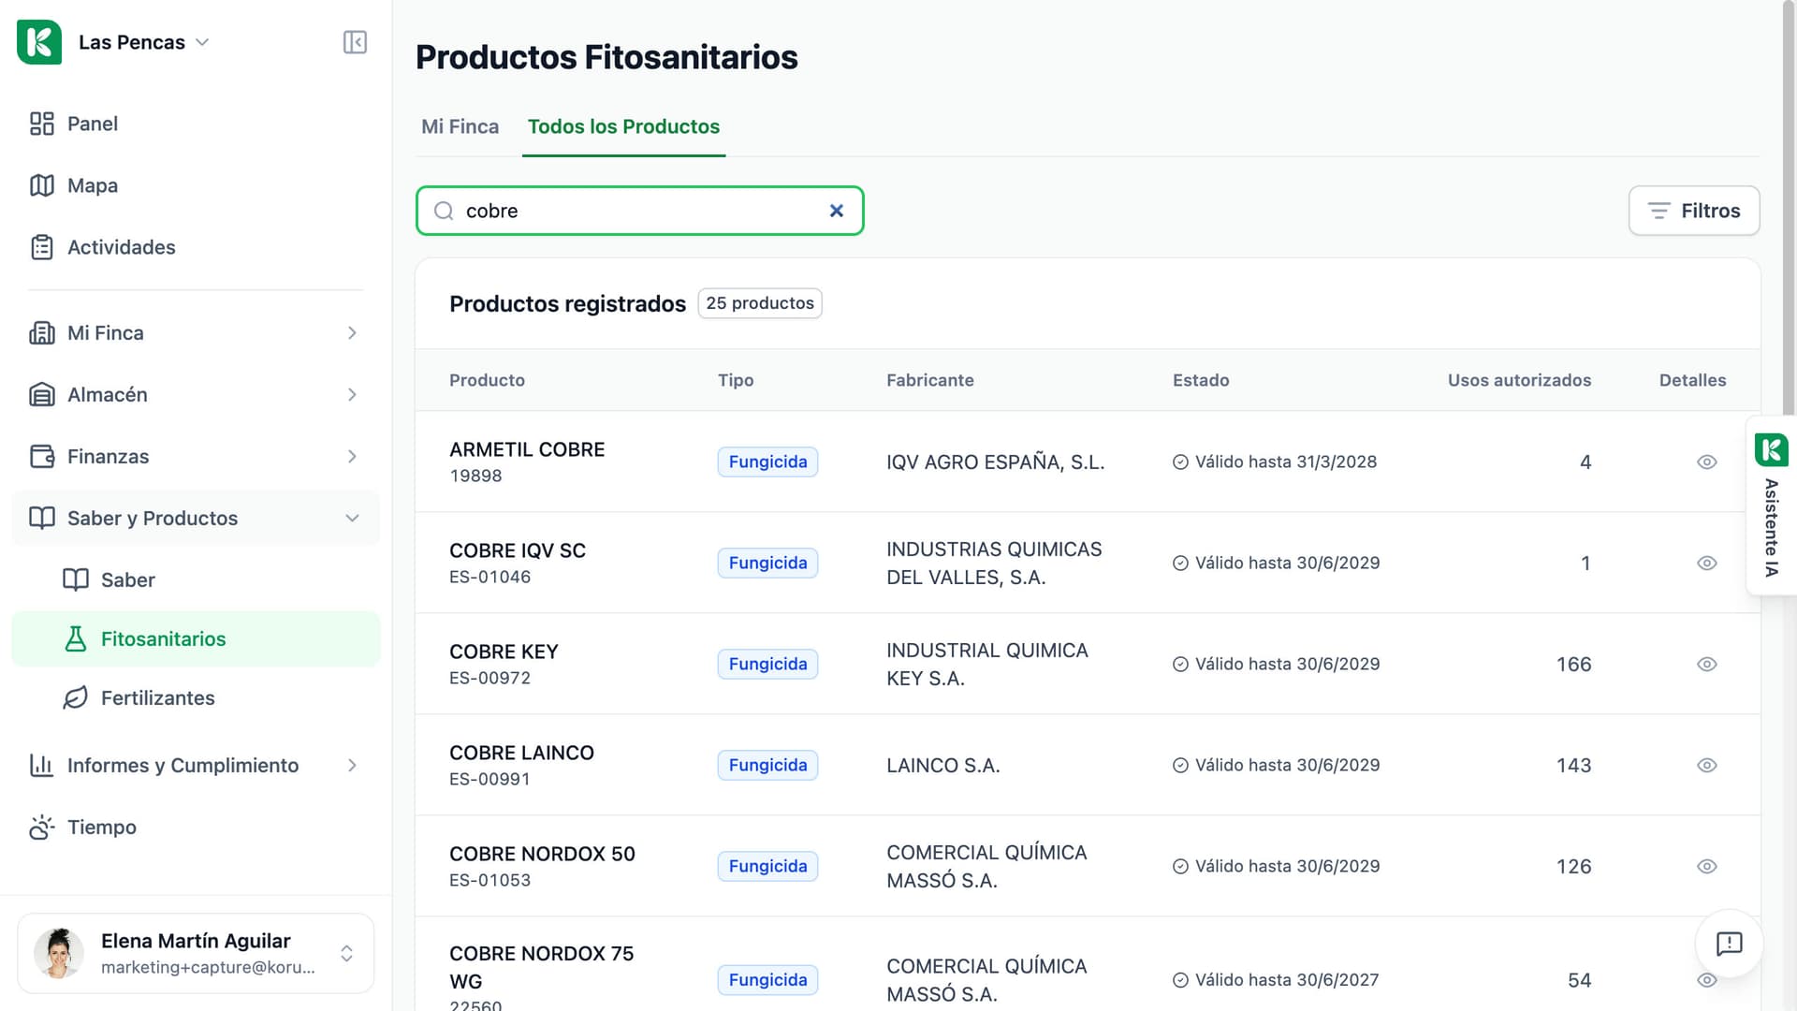Click the green Koru logo icon
Image resolution: width=1797 pixels, height=1011 pixels.
(39, 42)
